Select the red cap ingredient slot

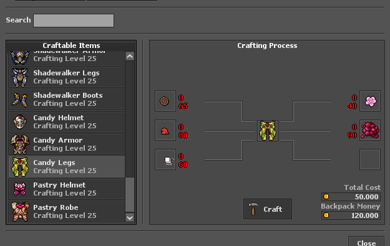pos(165,130)
